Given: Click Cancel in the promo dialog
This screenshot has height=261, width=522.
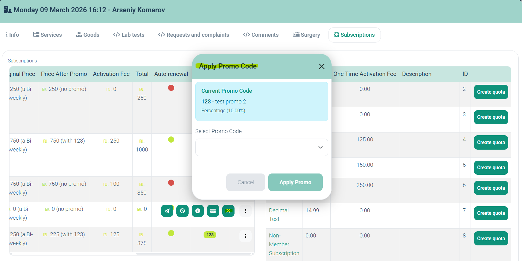Looking at the screenshot, I should coord(246,182).
